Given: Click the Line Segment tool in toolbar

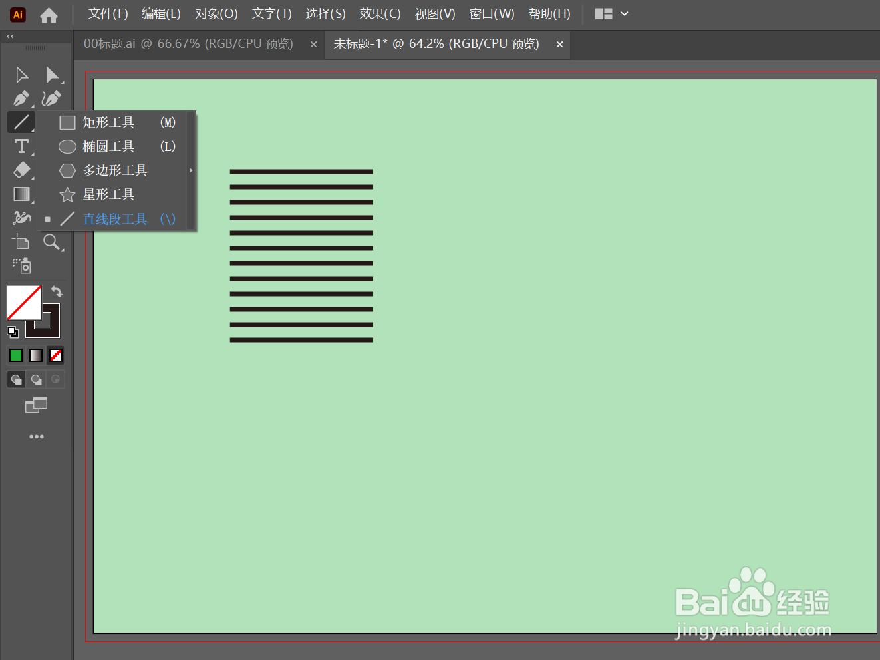Looking at the screenshot, I should click(21, 122).
